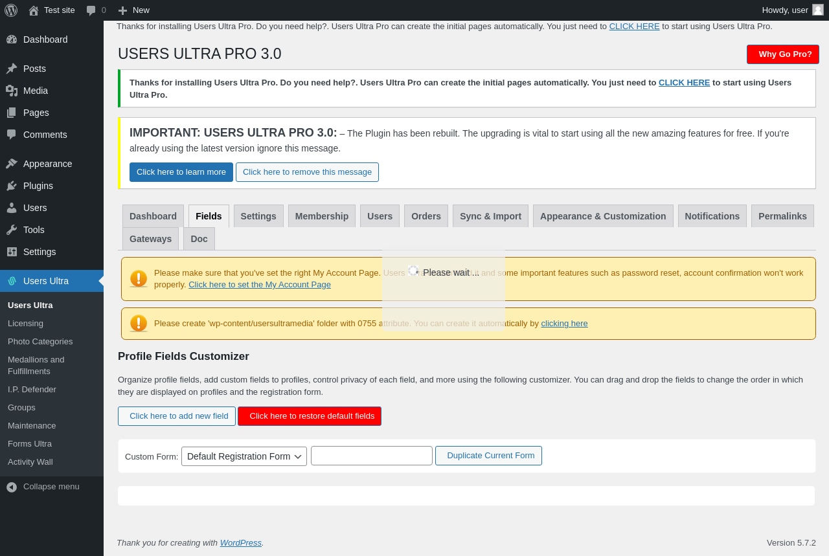The height and width of the screenshot is (556, 829).
Task: Open the Notifications tab
Action: click(x=712, y=216)
